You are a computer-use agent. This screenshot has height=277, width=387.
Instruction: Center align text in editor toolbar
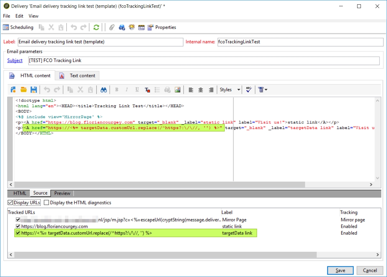[201, 90]
